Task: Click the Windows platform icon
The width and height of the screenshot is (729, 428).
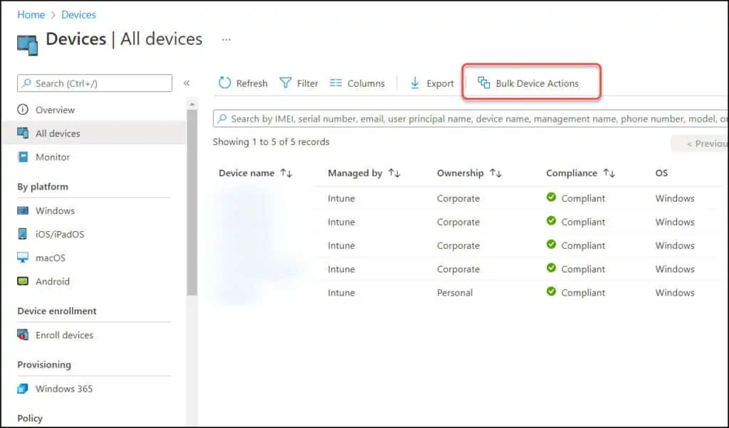Action: 23,210
